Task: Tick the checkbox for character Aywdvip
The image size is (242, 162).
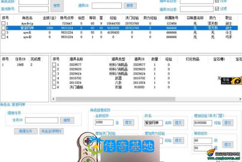Action: pyautogui.click(x=3, y=24)
